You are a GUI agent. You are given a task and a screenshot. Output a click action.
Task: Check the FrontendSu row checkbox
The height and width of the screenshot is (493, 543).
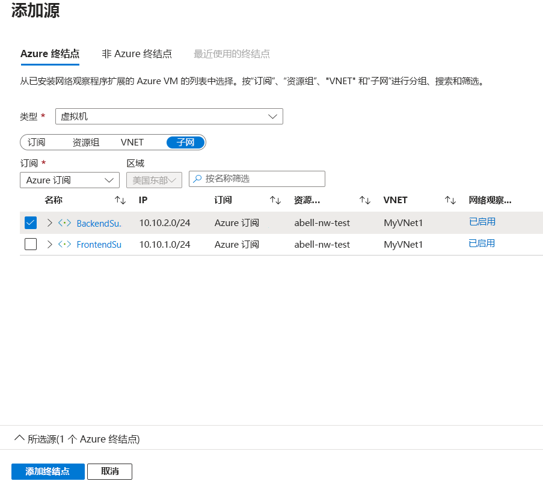31,244
